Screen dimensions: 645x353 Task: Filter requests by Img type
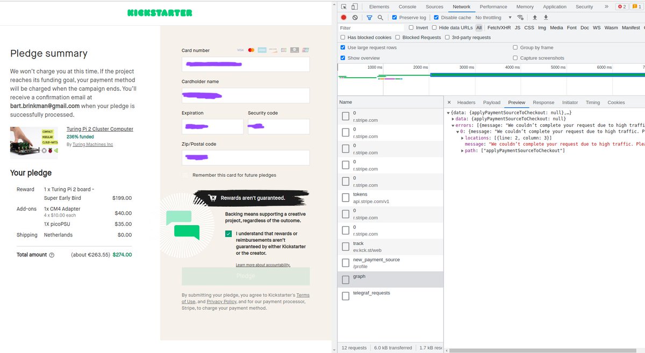(x=542, y=27)
